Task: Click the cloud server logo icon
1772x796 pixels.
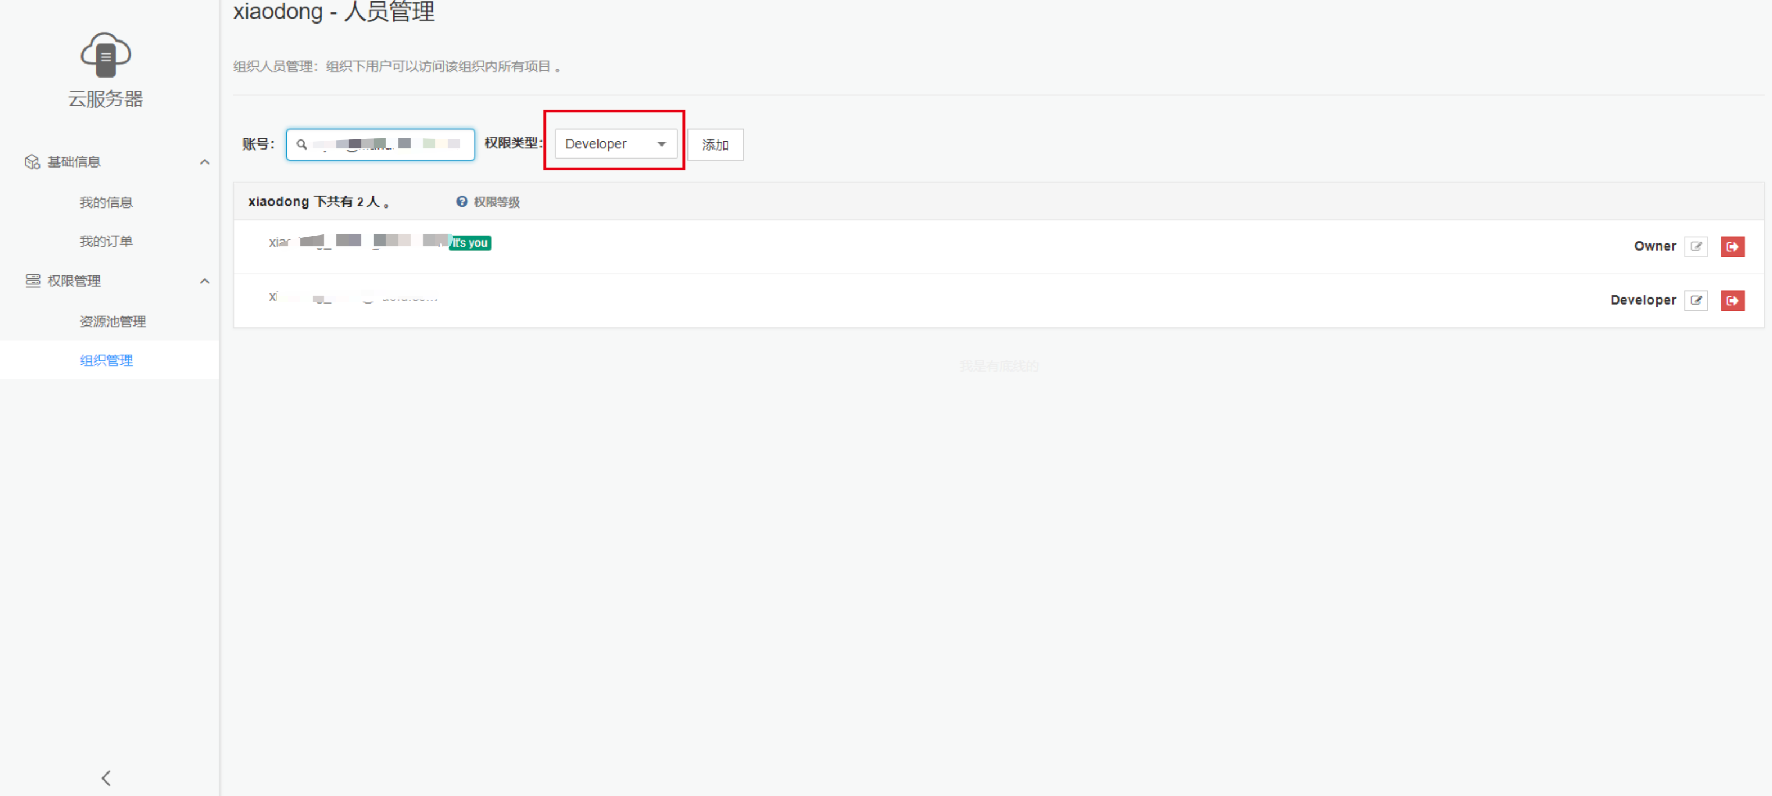Action: (x=105, y=55)
